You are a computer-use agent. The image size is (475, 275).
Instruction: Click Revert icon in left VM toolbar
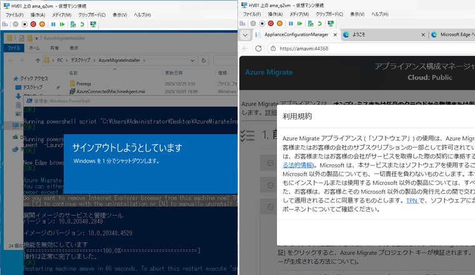pos(82,24)
